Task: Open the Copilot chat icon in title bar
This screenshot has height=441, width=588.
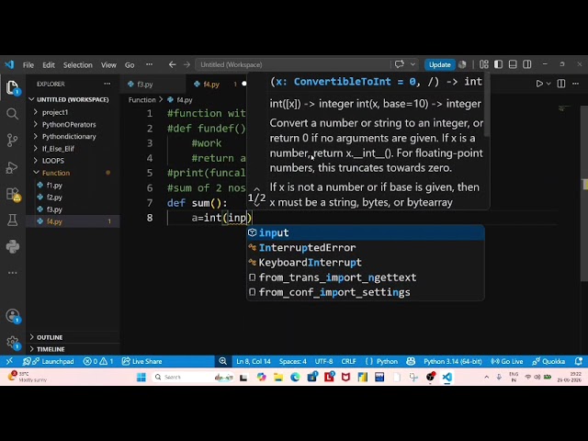Action: [400, 64]
